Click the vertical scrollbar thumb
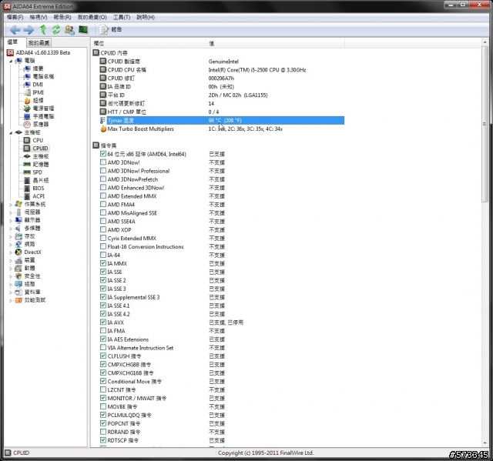The image size is (493, 461). tap(485, 124)
